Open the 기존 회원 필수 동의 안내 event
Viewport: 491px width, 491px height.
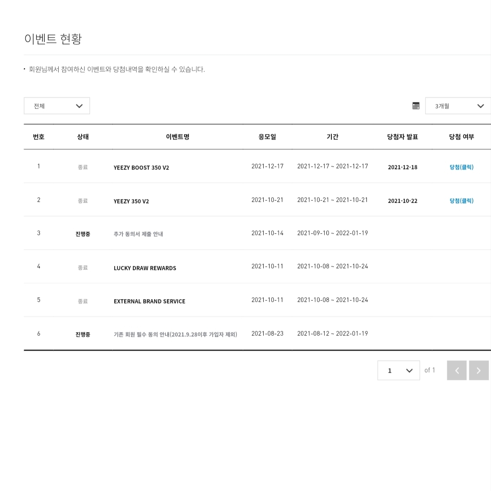pyautogui.click(x=175, y=335)
